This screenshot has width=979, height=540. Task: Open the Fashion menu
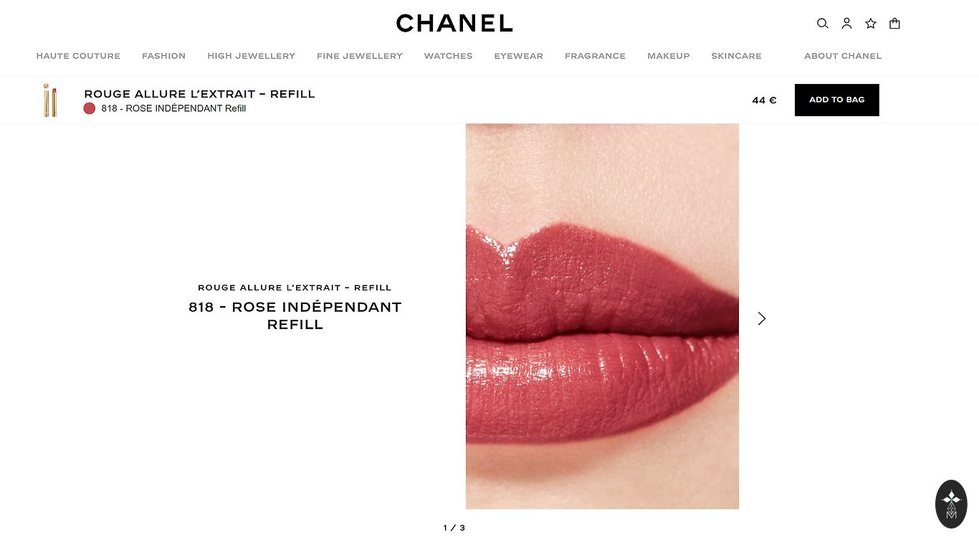click(163, 56)
